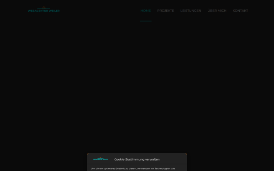Open the HOME menu item
Viewport: 274px width, 171px height.
tap(146, 11)
